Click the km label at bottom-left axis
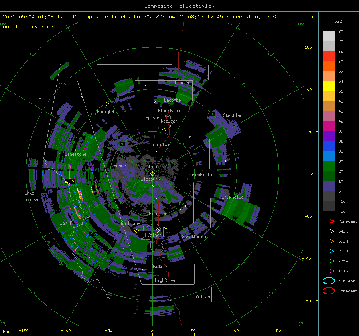The width and height of the screenshot is (359, 336). tap(6, 332)
